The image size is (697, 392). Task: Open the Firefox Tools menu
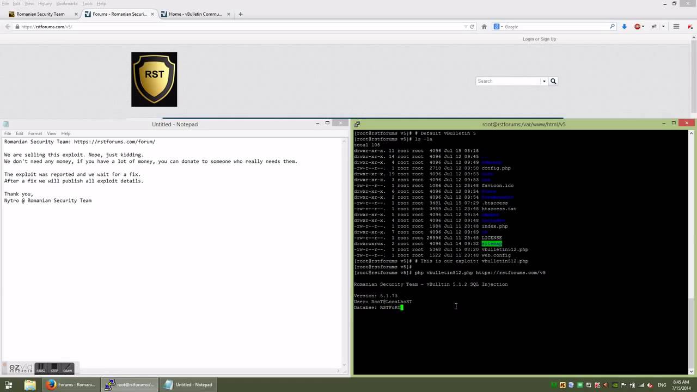(x=87, y=4)
